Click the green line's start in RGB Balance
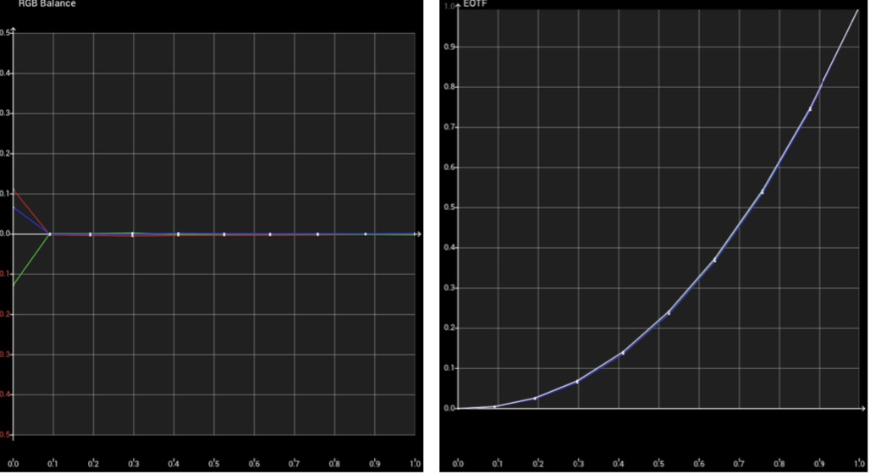This screenshot has width=870, height=474. coord(14,285)
